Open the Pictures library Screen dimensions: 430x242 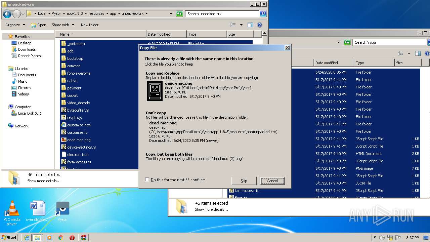tap(25, 88)
